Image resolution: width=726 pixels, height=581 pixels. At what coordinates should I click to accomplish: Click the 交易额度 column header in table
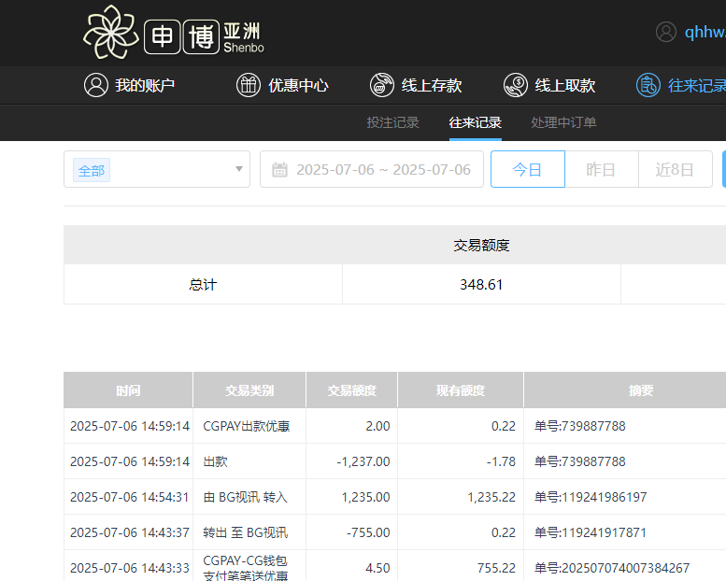coord(351,390)
